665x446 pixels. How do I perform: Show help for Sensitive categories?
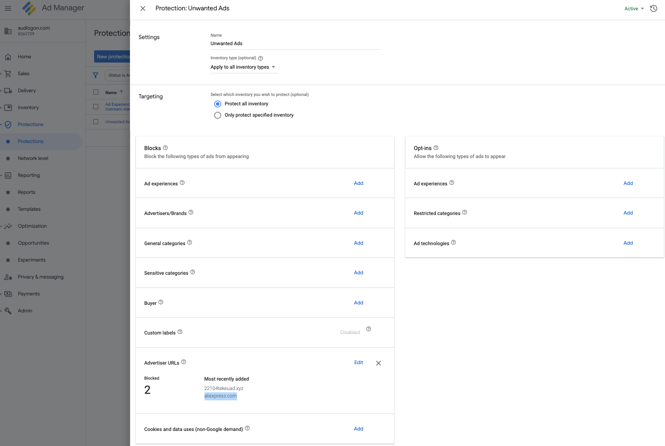pyautogui.click(x=192, y=272)
